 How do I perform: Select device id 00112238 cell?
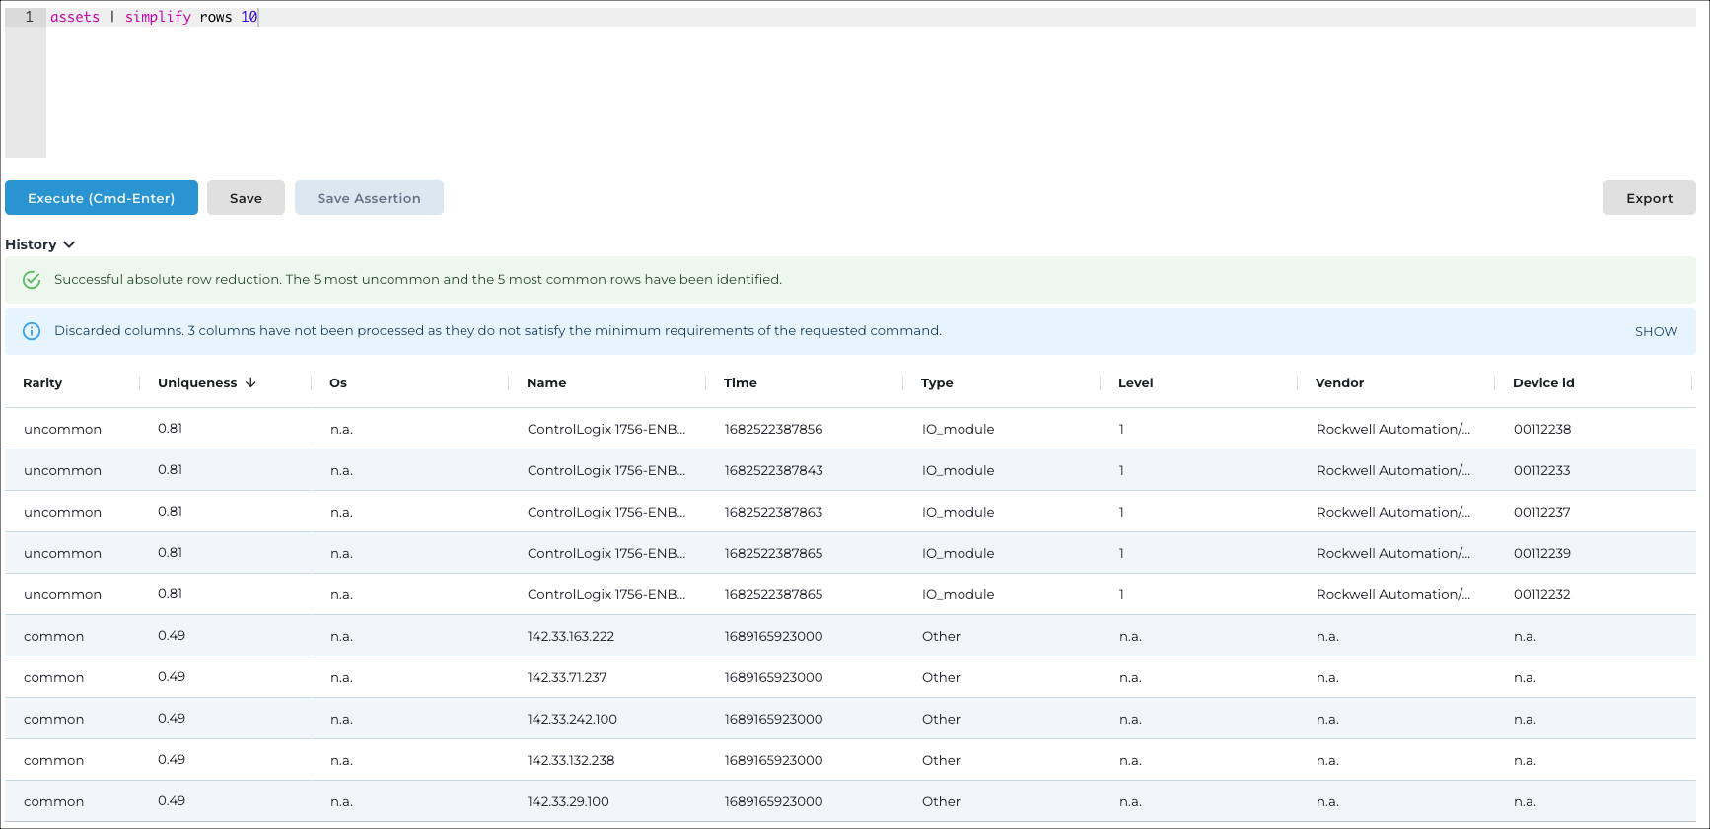pos(1542,429)
